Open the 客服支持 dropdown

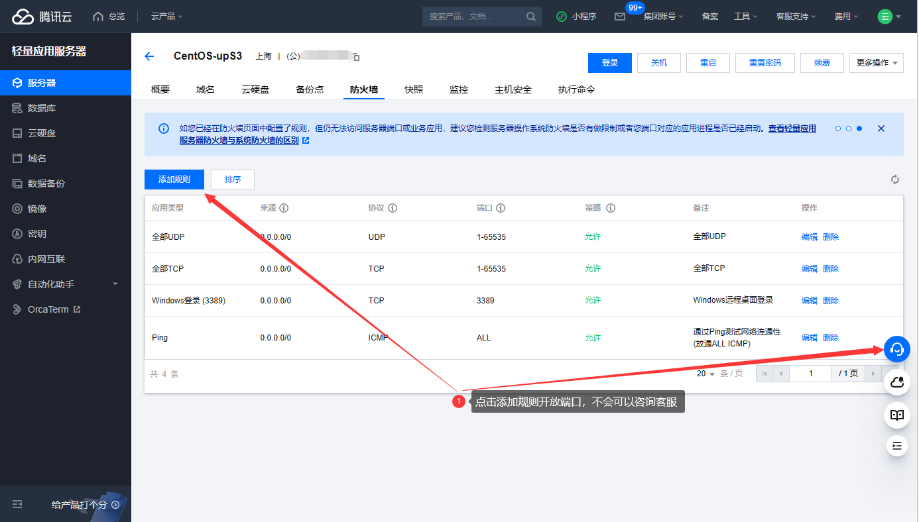tap(796, 16)
